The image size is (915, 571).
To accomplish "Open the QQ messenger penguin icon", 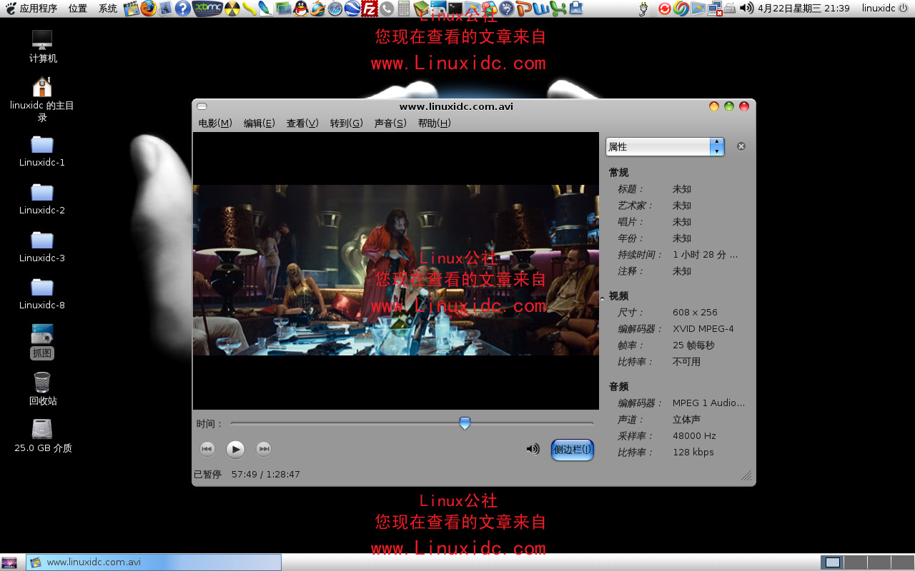I will click(x=300, y=9).
